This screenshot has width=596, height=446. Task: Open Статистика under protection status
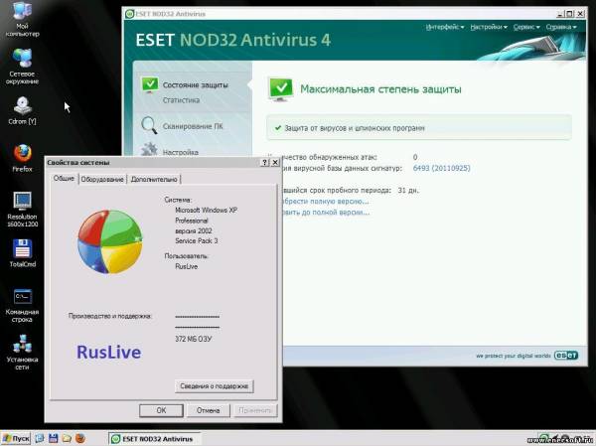tap(182, 100)
